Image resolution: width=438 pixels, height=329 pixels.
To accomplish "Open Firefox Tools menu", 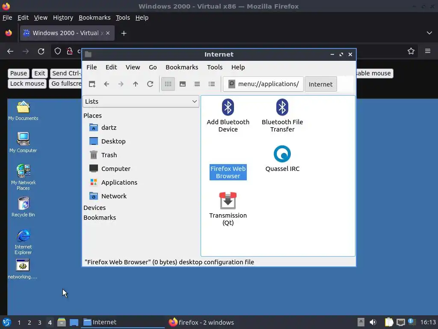I will tap(123, 18).
